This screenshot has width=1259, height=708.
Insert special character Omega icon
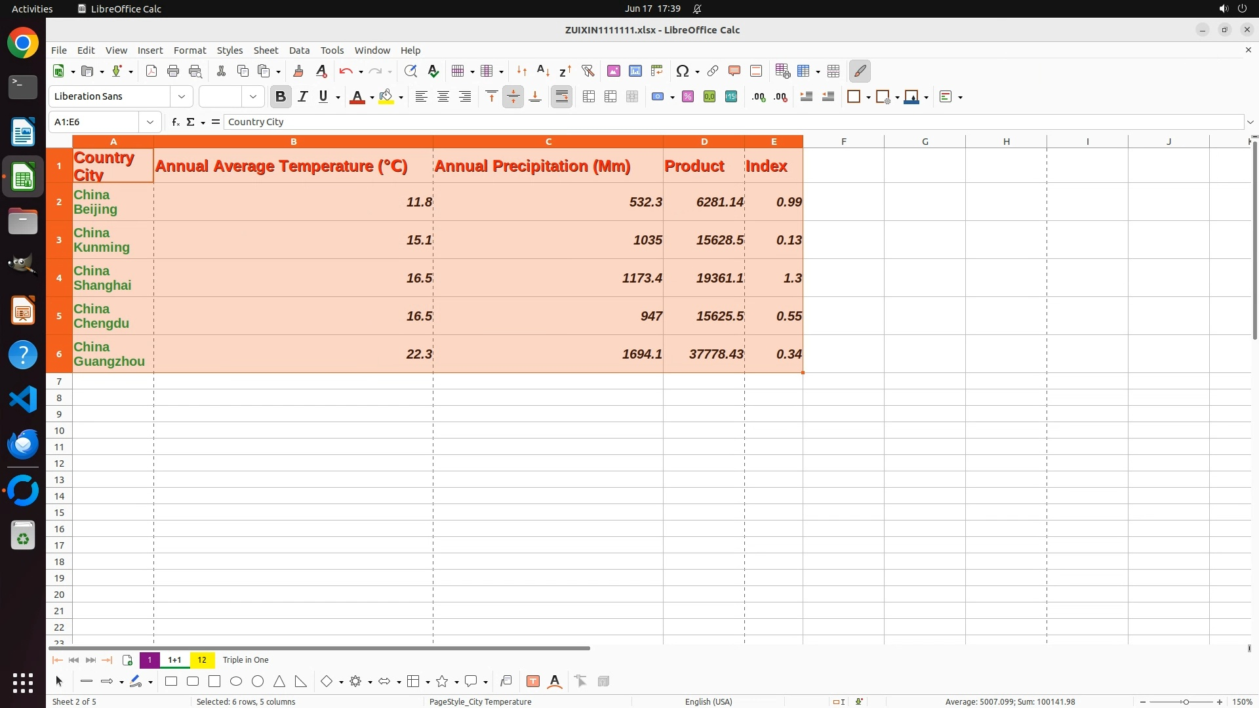pos(682,71)
